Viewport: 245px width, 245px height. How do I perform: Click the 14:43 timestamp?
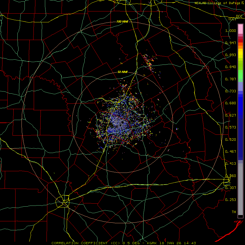point(190,243)
